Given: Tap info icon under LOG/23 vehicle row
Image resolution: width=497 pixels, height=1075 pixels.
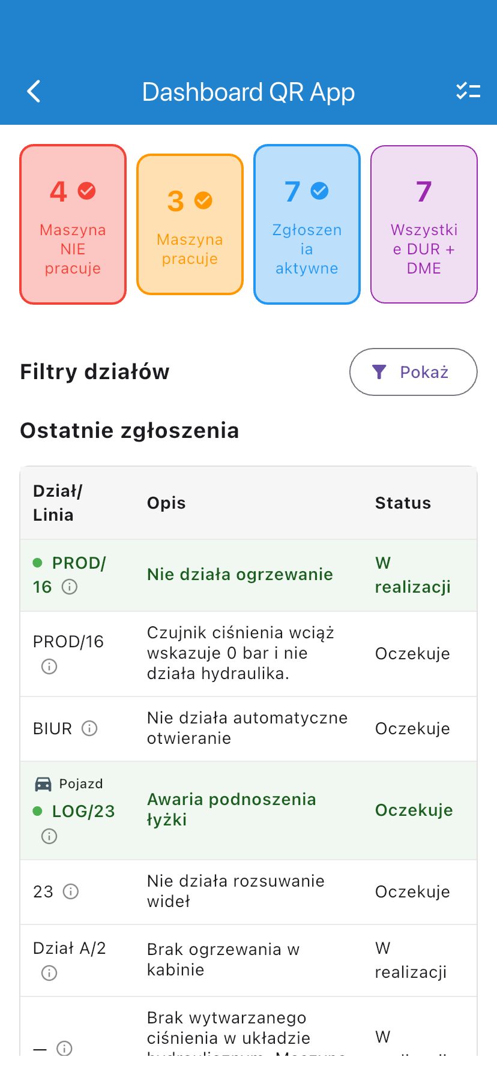Looking at the screenshot, I should (49, 836).
